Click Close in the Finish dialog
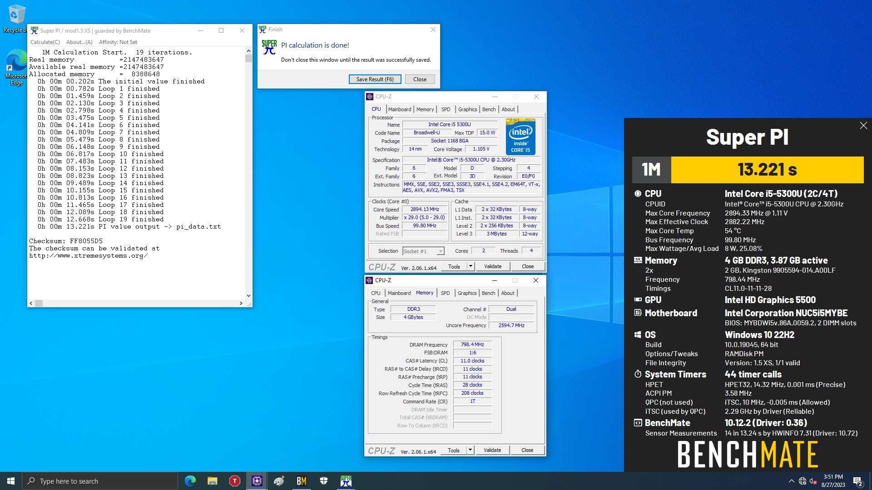 pos(420,79)
